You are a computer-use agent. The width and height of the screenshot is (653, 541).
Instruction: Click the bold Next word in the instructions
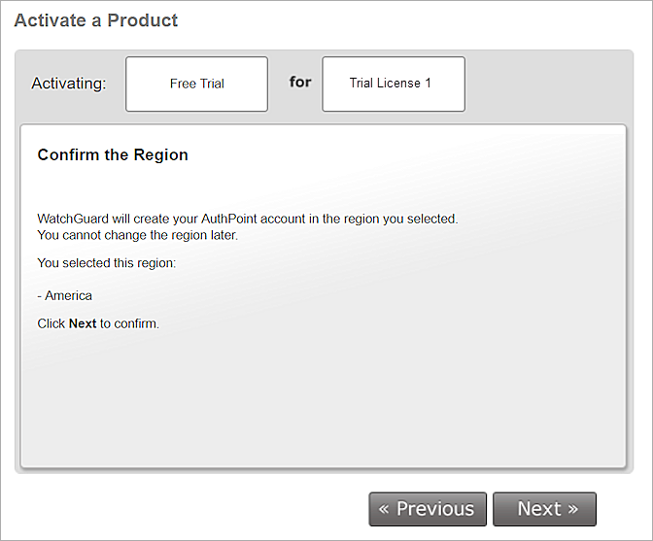pyautogui.click(x=83, y=324)
